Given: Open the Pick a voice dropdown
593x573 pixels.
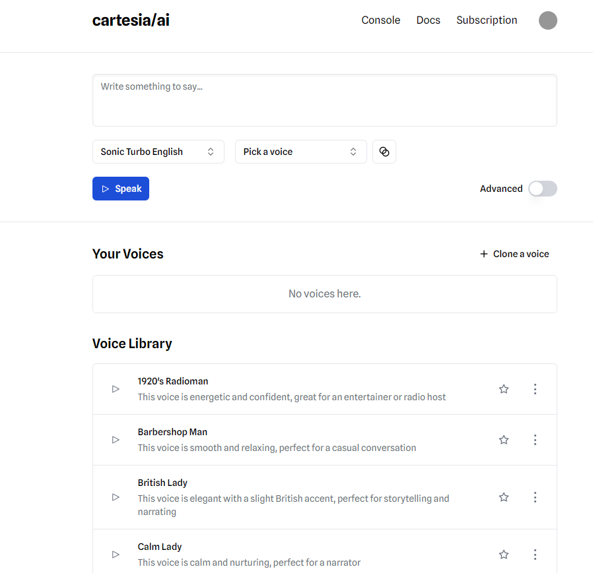Looking at the screenshot, I should click(x=301, y=152).
